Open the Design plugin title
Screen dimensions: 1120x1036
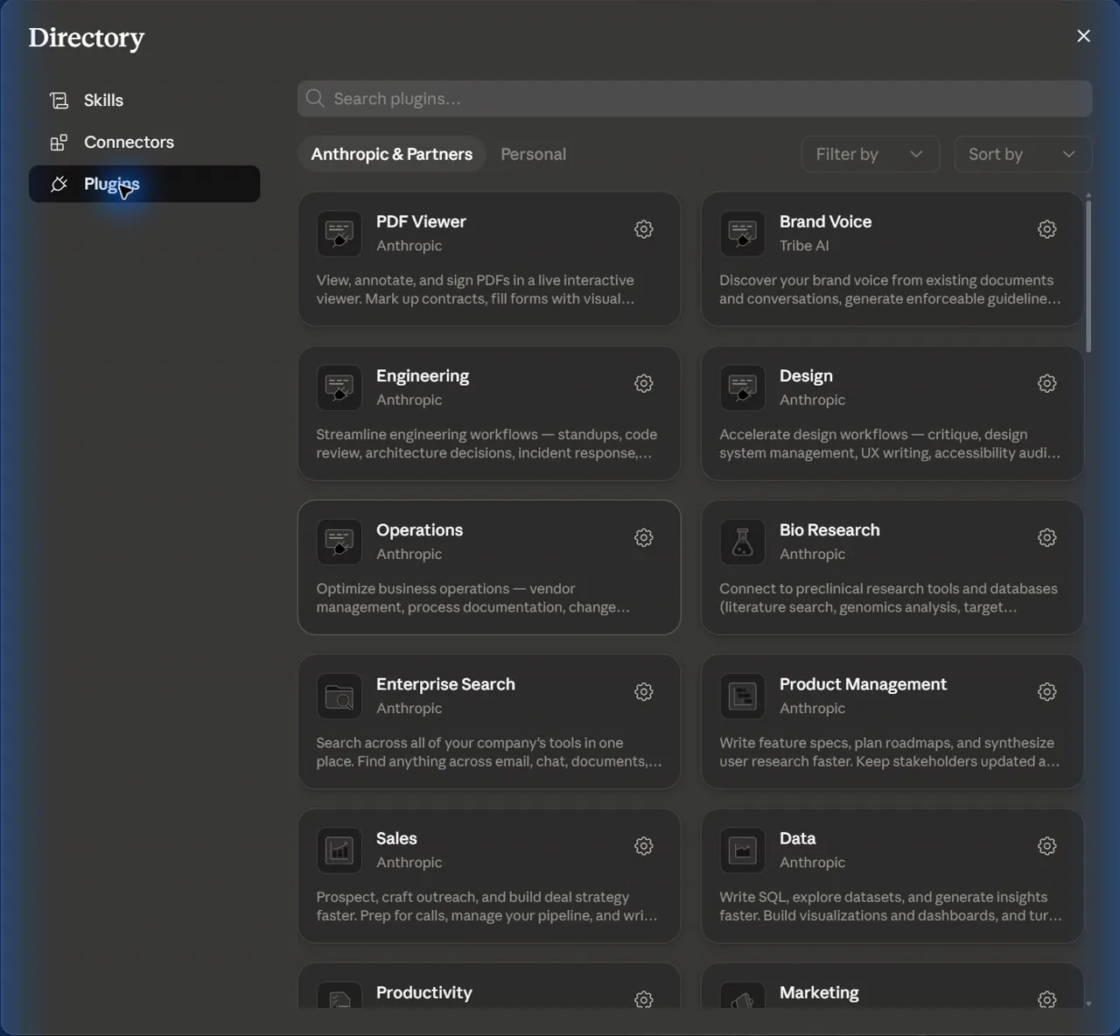tap(806, 376)
